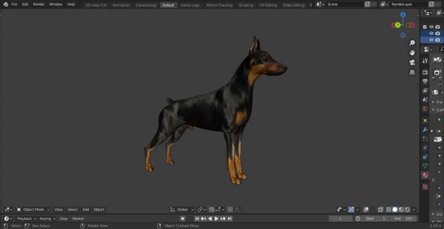
Task: Toggle the outliner collection checkbox
Action: (x=425, y=27)
